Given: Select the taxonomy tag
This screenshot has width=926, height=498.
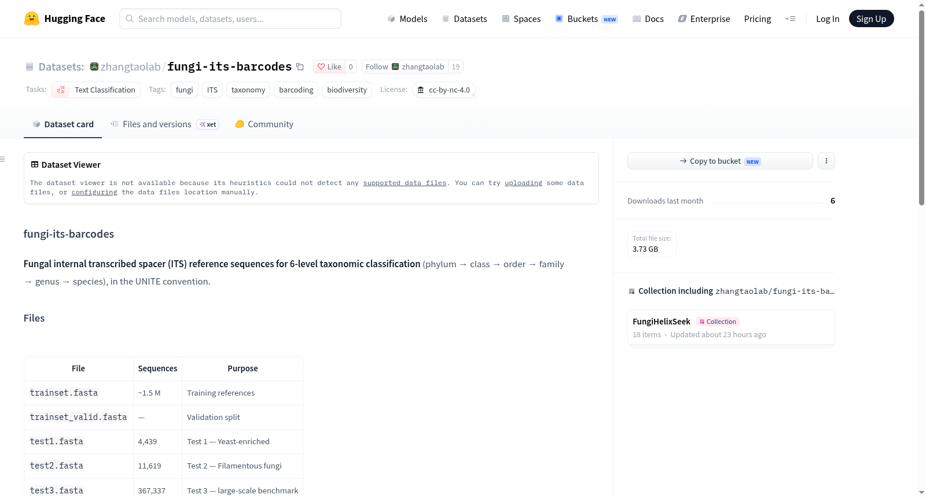Looking at the screenshot, I should (248, 90).
